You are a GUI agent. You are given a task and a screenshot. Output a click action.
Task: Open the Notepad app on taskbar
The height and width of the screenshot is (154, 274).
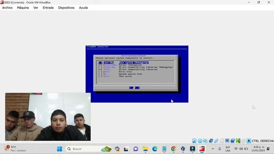point(164,149)
